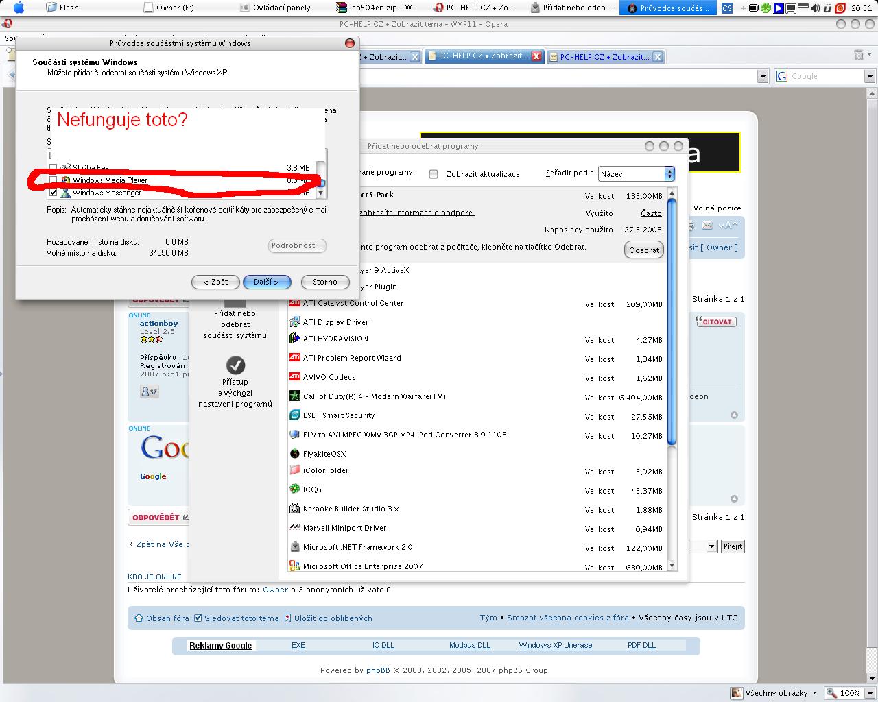
Task: Open Smazat všechna cookies z fóra link
Action: [x=568, y=618]
